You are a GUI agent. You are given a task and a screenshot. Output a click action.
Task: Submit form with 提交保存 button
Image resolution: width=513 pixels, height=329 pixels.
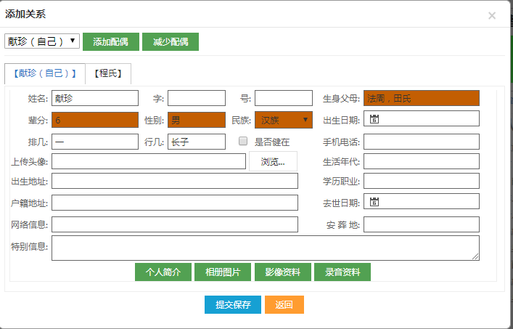(x=232, y=305)
